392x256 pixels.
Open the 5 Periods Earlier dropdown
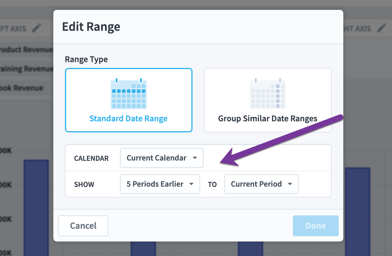click(x=160, y=184)
